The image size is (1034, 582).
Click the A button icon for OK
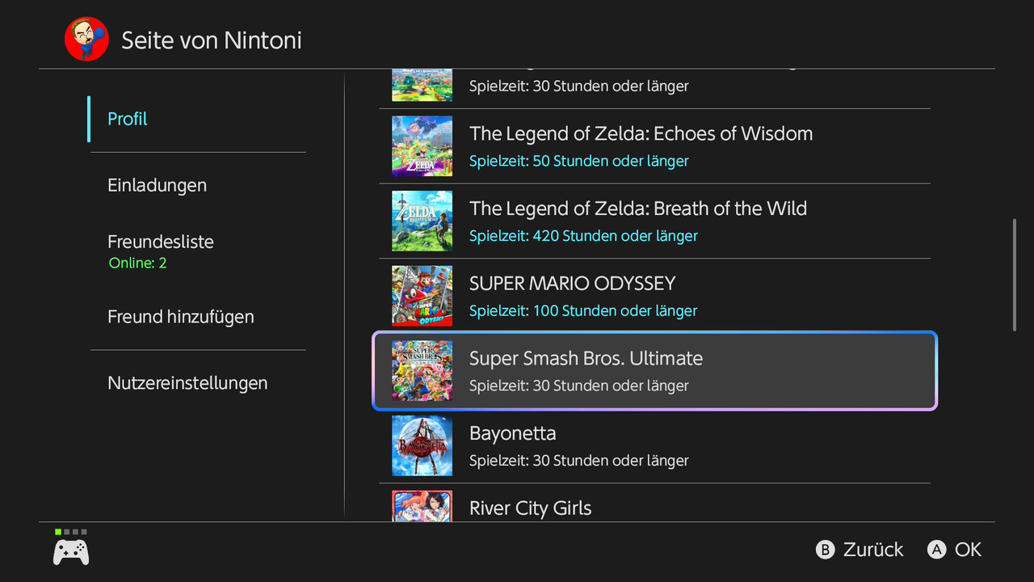(x=936, y=550)
